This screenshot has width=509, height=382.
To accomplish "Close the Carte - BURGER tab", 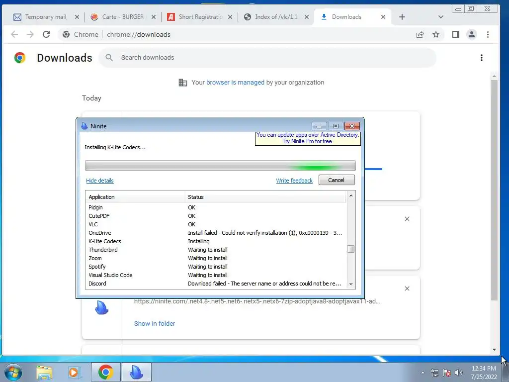I will (154, 17).
